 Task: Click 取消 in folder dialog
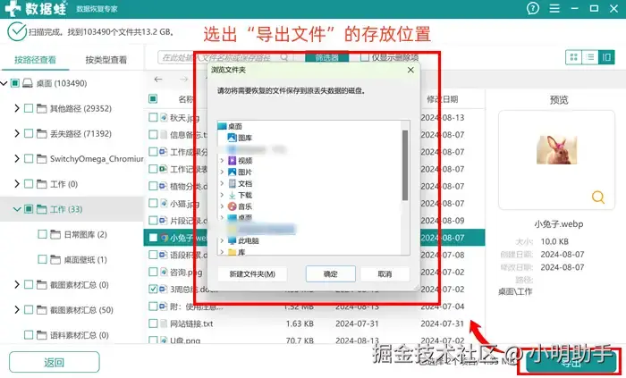tap(385, 274)
